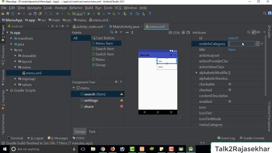Expand alphabeticModifiers attribute

point(196,73)
